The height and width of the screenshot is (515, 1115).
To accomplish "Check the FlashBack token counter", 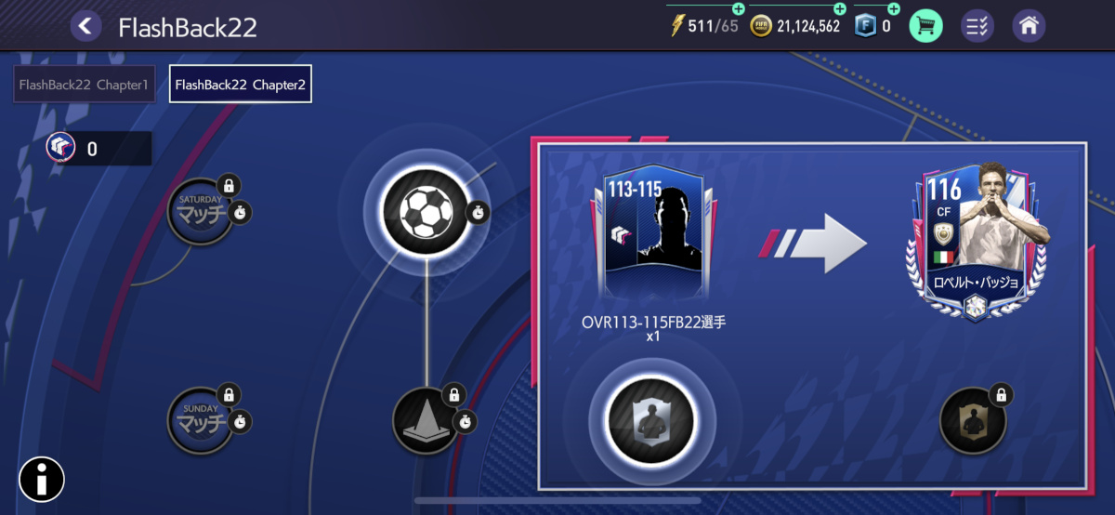I will [98, 148].
